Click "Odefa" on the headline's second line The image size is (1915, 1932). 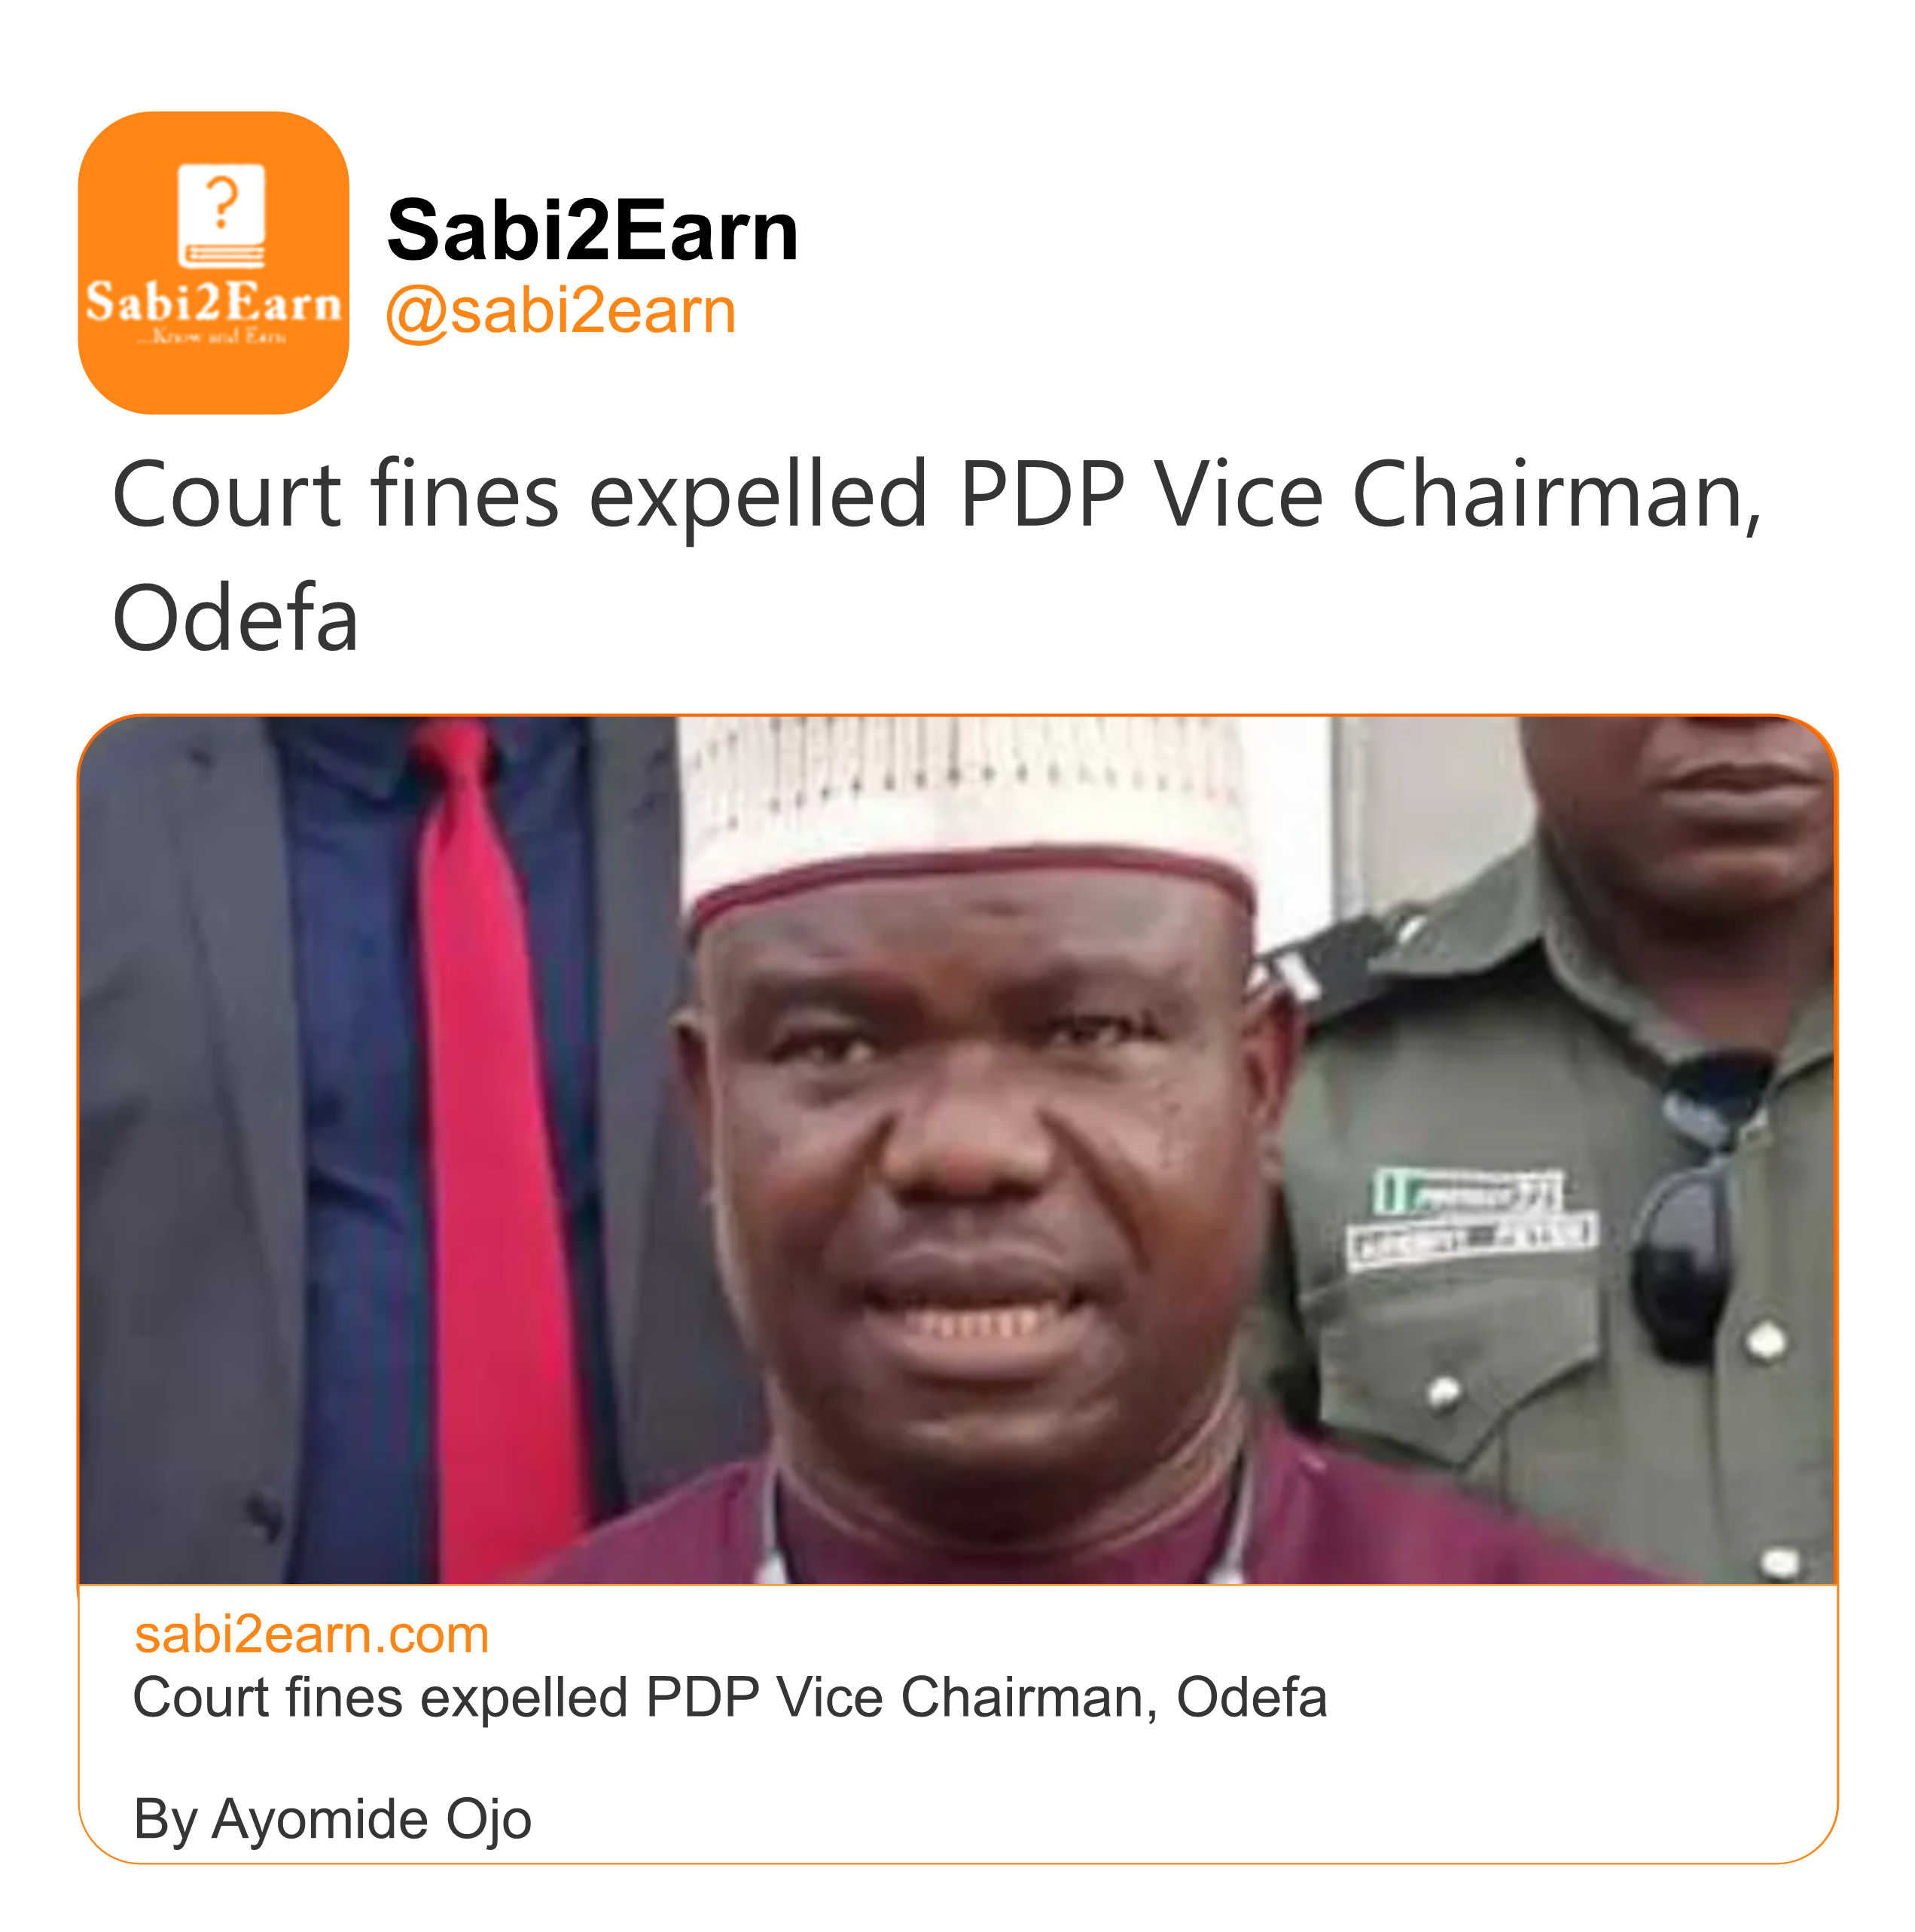click(x=236, y=618)
